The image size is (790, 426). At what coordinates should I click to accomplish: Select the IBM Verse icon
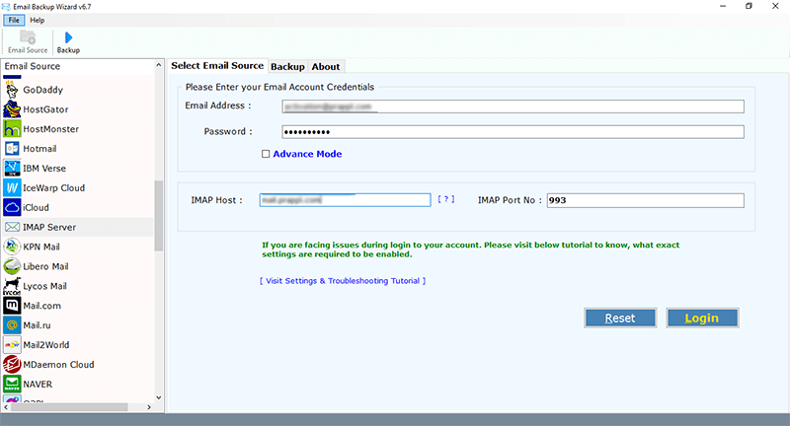(12, 168)
